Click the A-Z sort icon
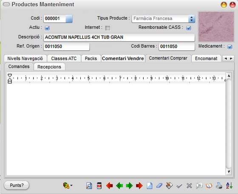238x194 pixels. [229, 185]
